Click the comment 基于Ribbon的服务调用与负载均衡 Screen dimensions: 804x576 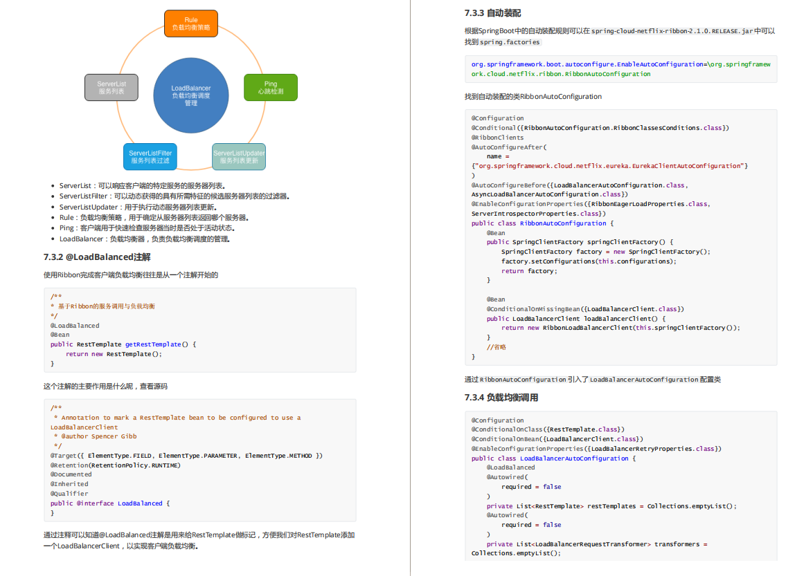tap(106, 306)
